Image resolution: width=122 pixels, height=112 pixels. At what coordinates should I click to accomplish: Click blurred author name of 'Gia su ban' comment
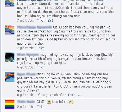34,27
